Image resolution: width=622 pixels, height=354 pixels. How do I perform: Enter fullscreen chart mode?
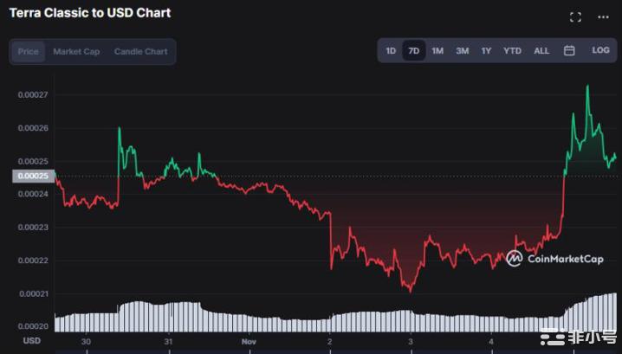click(575, 16)
